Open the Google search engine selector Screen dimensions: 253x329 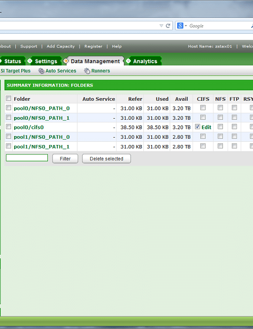pyautogui.click(x=182, y=26)
